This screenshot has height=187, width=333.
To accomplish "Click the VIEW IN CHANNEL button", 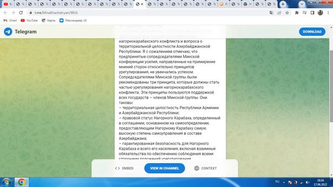I will [164, 168].
